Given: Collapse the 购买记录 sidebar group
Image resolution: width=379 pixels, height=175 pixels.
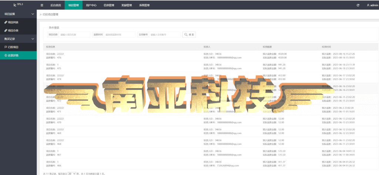Looking at the screenshot, I should [19, 39].
